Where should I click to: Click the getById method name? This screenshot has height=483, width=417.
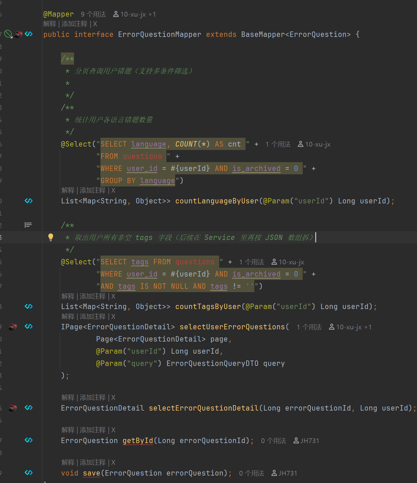tap(138, 440)
